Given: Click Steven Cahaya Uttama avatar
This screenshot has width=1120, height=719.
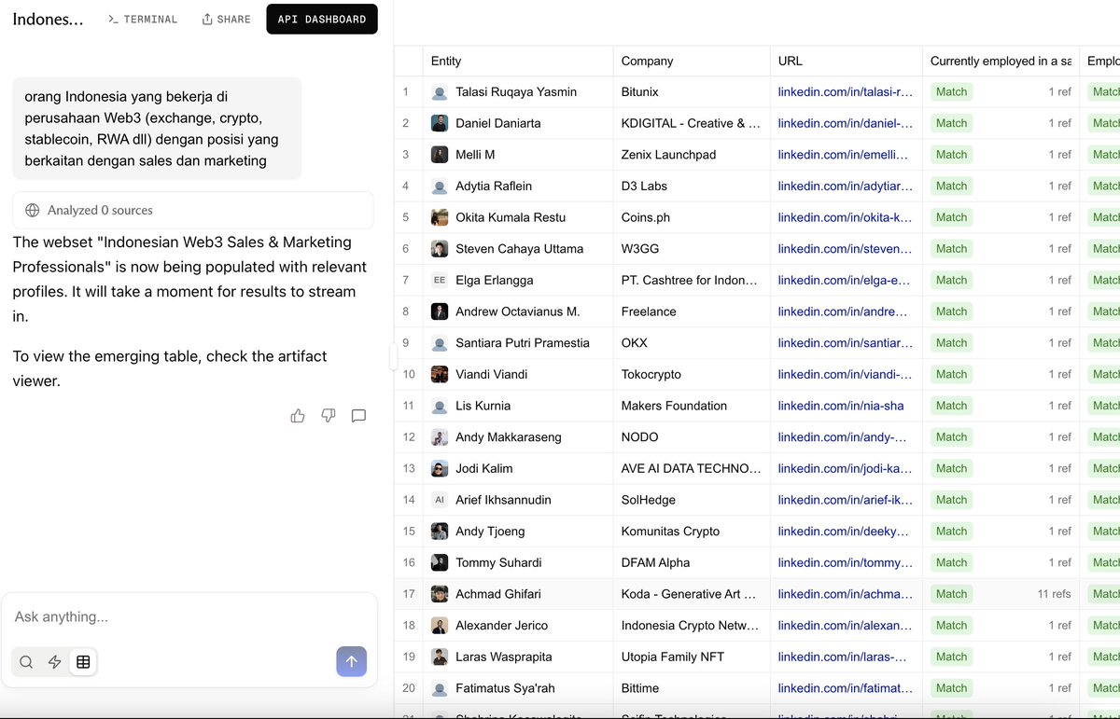Looking at the screenshot, I should click(x=440, y=249).
